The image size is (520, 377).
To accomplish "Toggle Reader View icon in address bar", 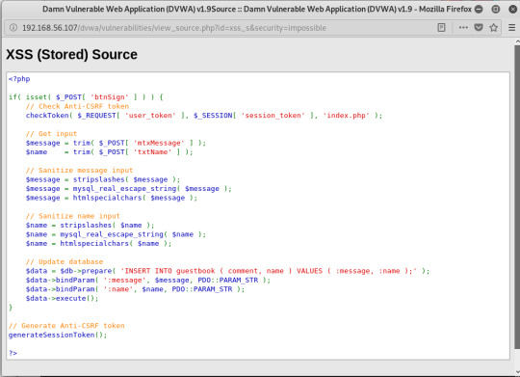I will 441,28.
